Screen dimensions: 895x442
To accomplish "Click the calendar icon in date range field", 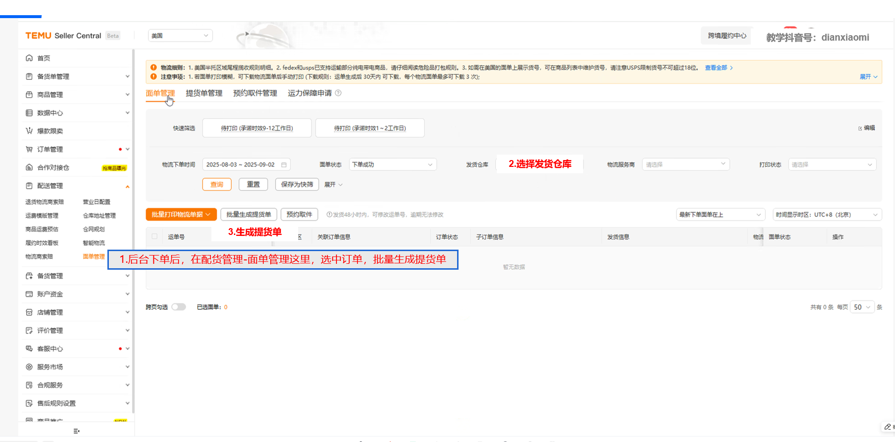I will point(283,165).
